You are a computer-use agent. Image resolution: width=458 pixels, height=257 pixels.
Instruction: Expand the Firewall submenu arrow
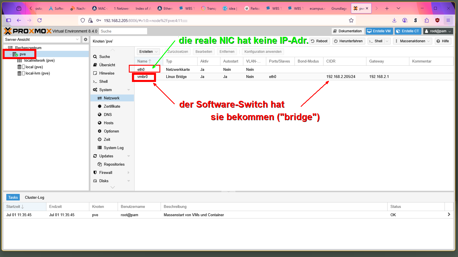point(129,173)
